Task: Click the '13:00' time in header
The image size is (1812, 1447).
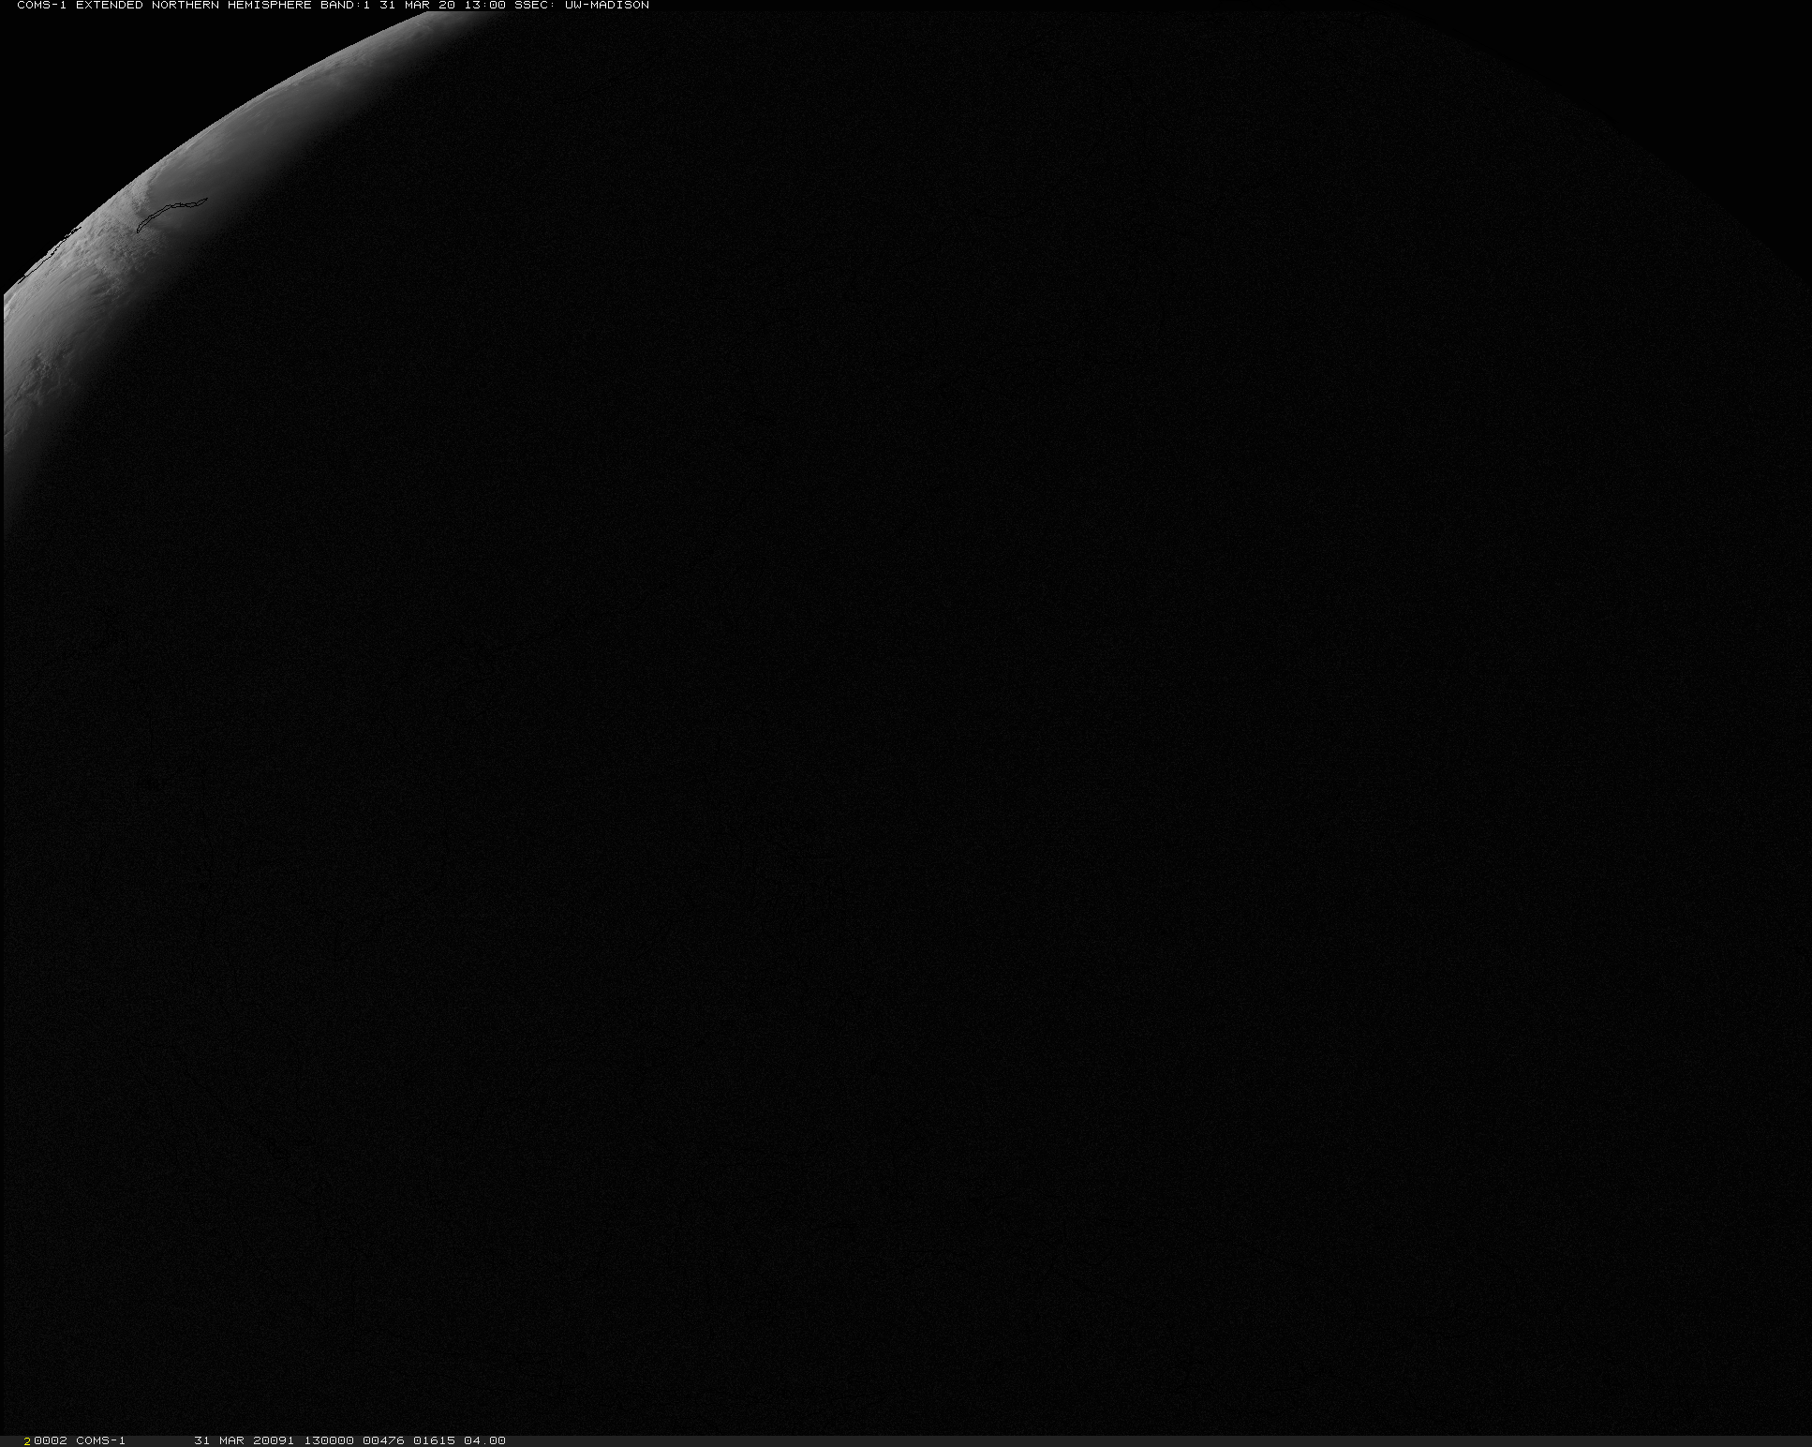Action: pyautogui.click(x=484, y=6)
